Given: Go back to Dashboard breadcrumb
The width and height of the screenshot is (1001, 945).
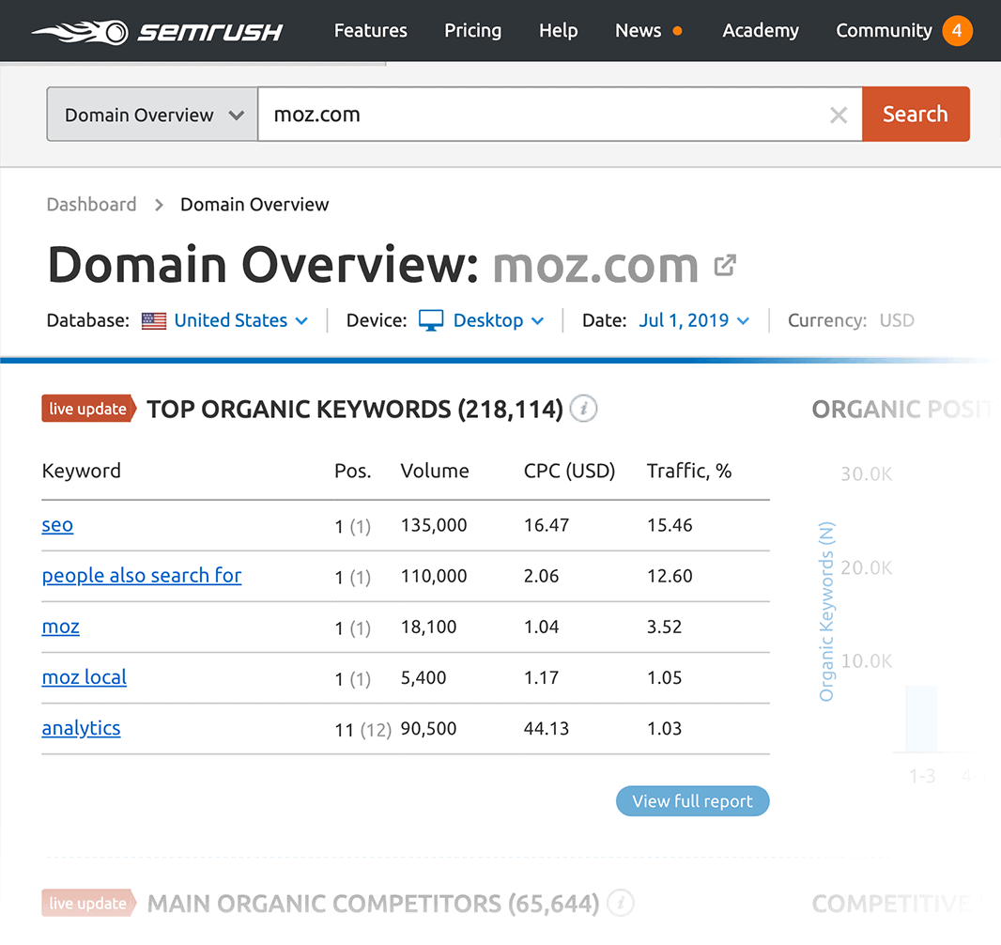Looking at the screenshot, I should 91,205.
